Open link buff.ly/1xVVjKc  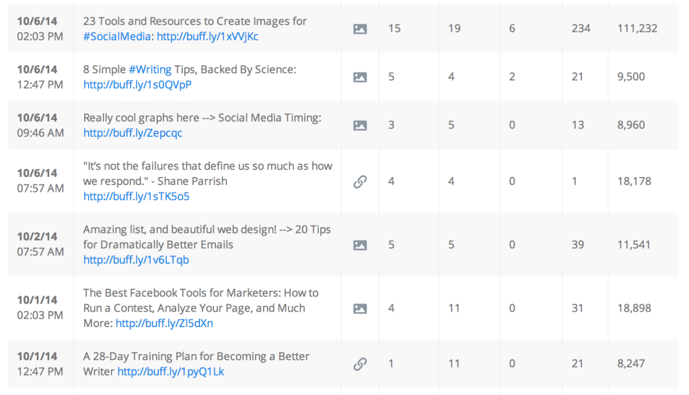[x=207, y=36]
